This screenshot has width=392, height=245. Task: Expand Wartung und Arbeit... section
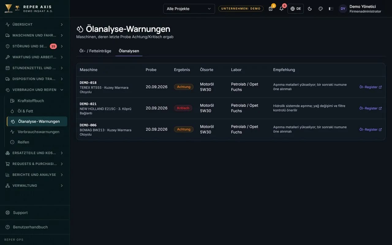click(x=35, y=57)
